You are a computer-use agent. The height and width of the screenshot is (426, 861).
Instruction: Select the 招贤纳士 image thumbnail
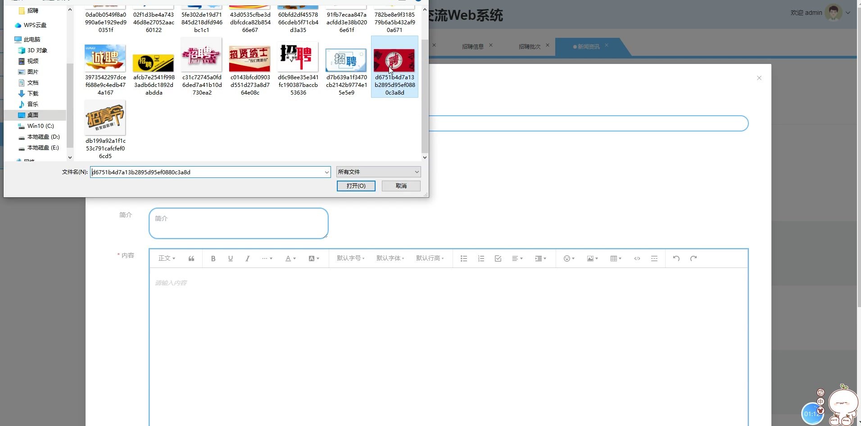click(x=250, y=59)
